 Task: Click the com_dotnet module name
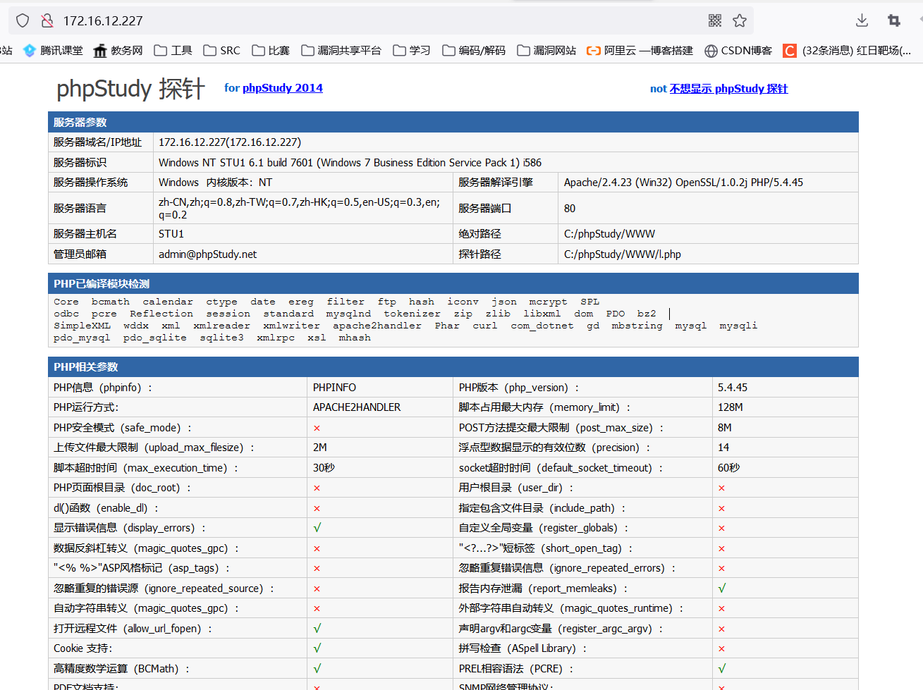542,326
